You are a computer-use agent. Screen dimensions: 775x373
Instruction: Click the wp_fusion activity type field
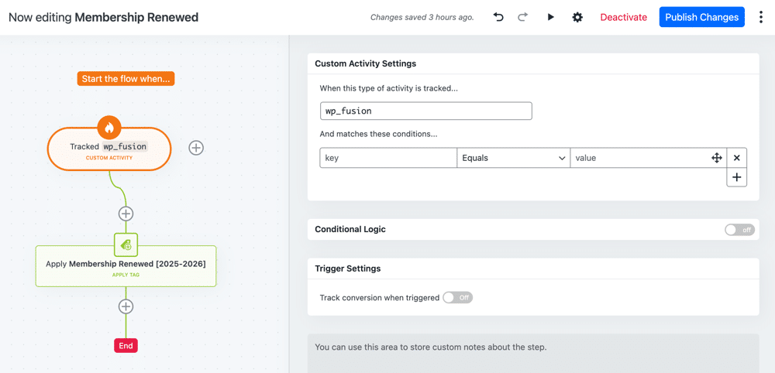coord(425,111)
